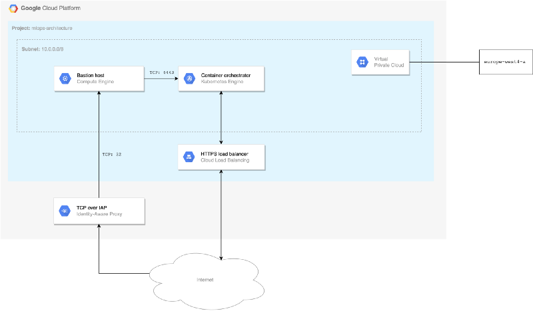Viewport: 533px width, 313px height.
Task: Select the Compute Engine hexagon icon
Action: [x=65, y=78]
